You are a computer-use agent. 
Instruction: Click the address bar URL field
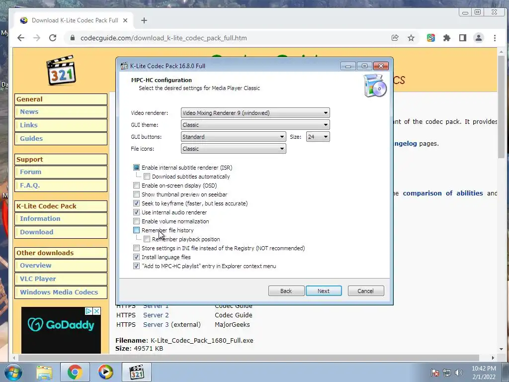point(227,38)
